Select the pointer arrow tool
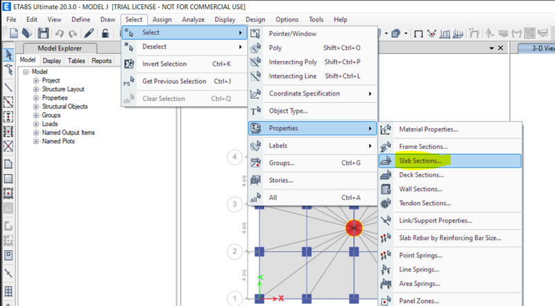Viewport: 555px width, 306px height. [8, 55]
